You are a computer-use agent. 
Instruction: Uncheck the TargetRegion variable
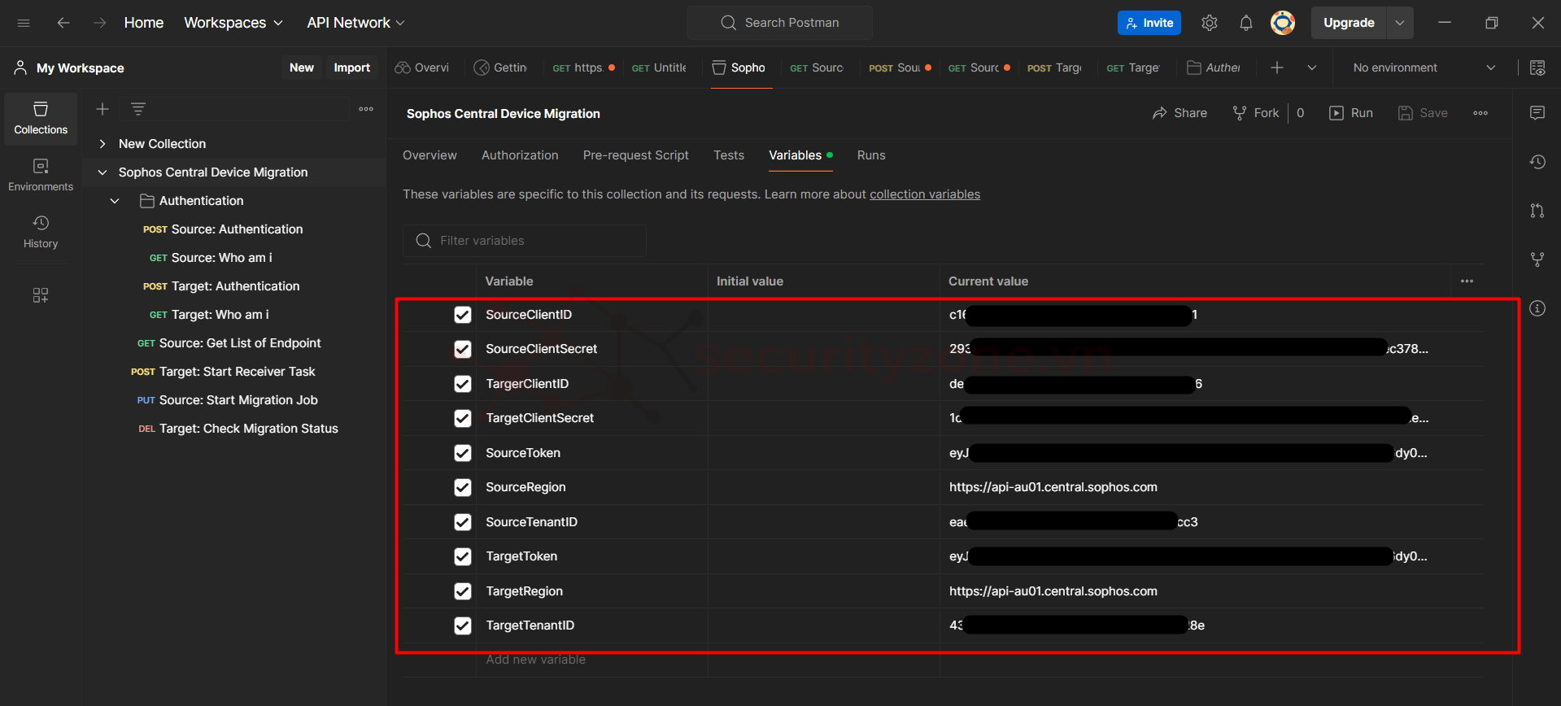tap(463, 591)
